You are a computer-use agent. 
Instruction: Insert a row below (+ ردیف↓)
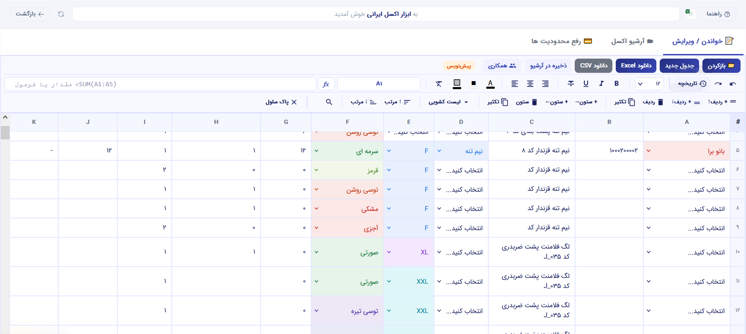point(686,102)
